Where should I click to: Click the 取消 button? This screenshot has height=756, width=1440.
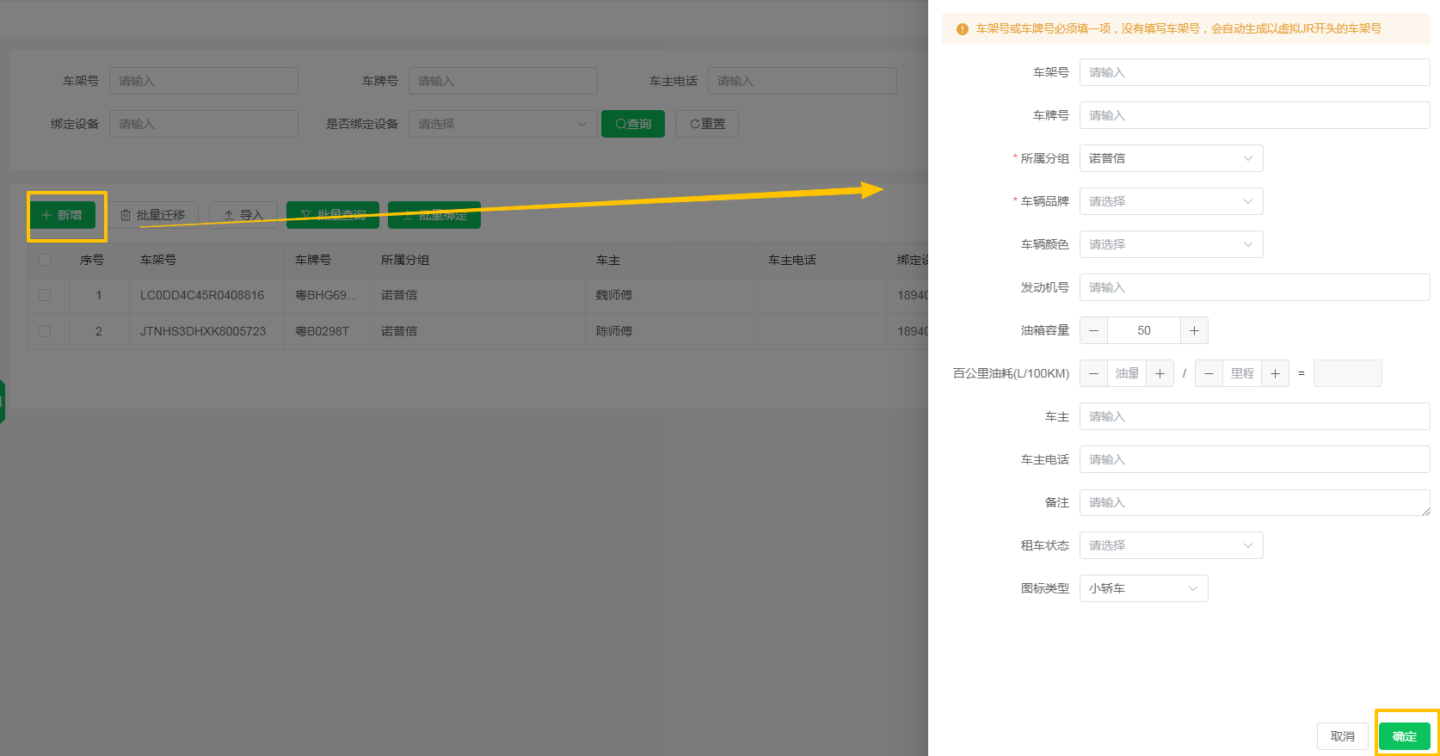1342,736
